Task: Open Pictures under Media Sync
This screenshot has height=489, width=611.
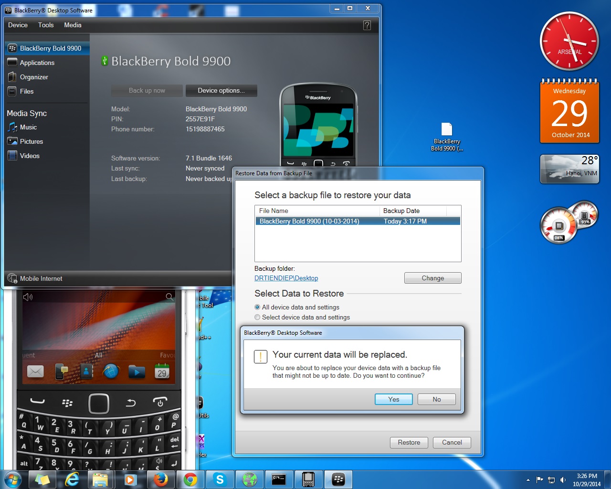Action: [x=31, y=141]
